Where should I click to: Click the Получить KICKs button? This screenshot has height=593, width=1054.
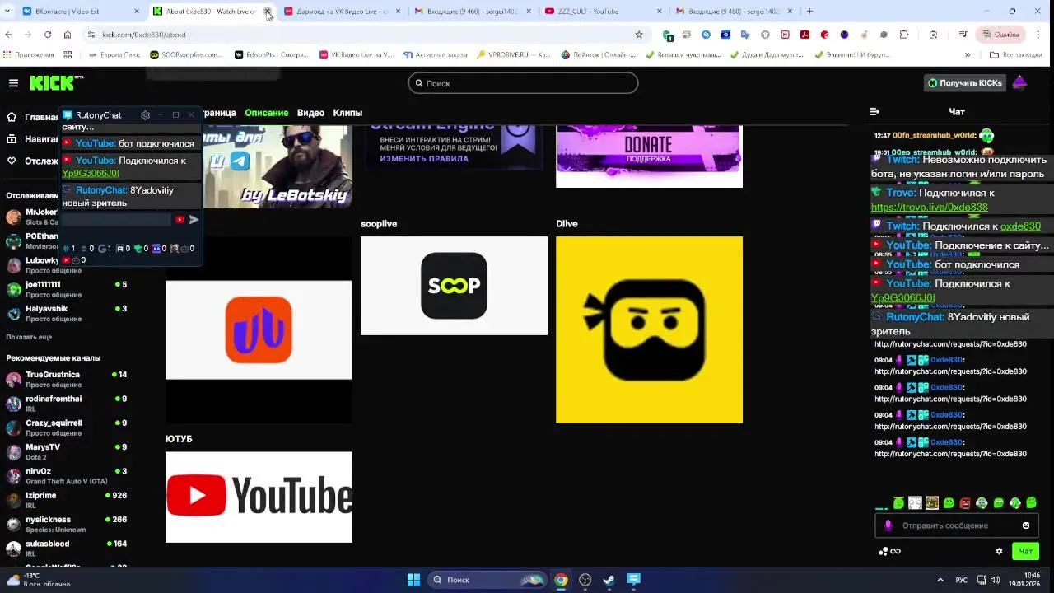point(965,83)
